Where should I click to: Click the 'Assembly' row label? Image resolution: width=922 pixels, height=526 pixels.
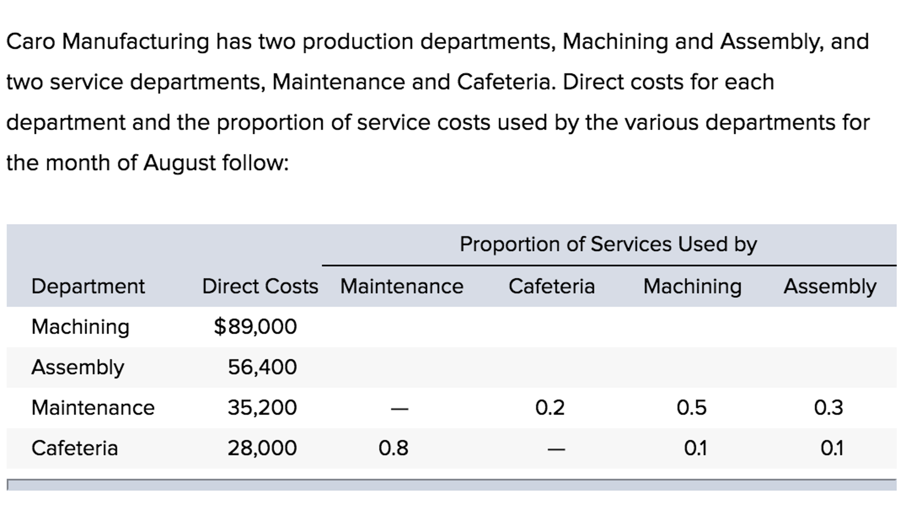(x=78, y=367)
